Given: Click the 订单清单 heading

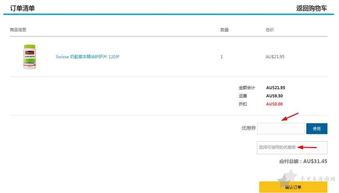Looking at the screenshot, I should [22, 8].
